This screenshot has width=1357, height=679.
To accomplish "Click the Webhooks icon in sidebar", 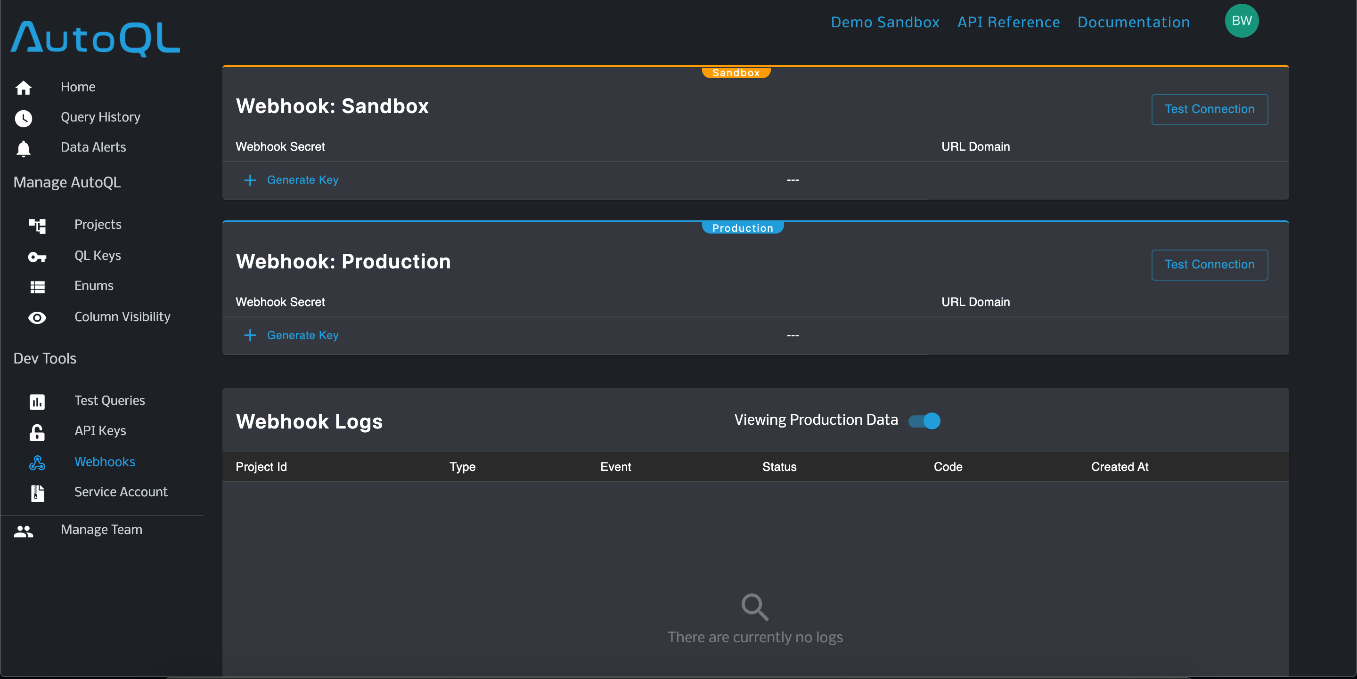I will (37, 463).
